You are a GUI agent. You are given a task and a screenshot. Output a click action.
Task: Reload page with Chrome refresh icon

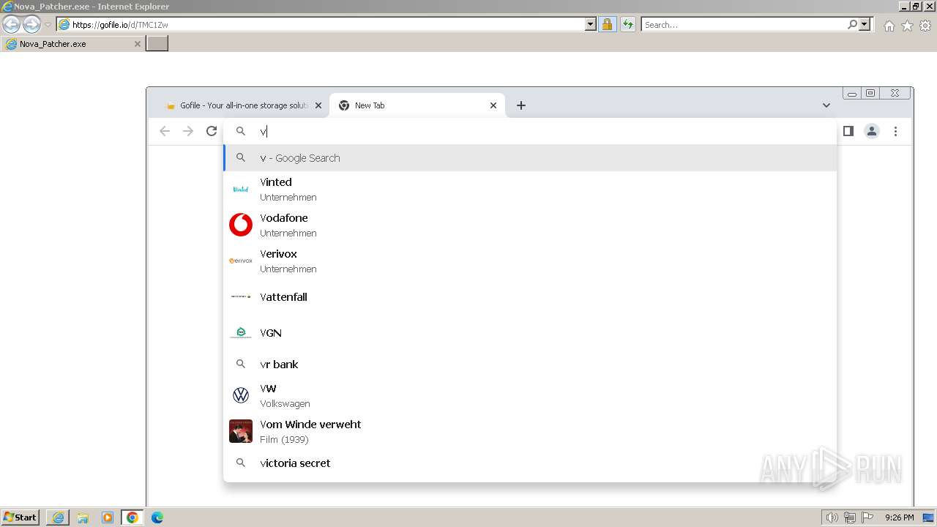pyautogui.click(x=212, y=131)
